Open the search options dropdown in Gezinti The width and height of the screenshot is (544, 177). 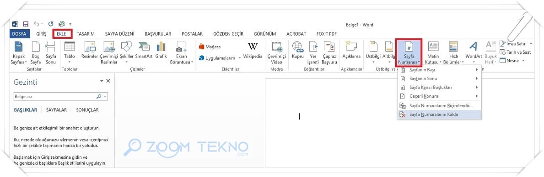click(x=105, y=97)
